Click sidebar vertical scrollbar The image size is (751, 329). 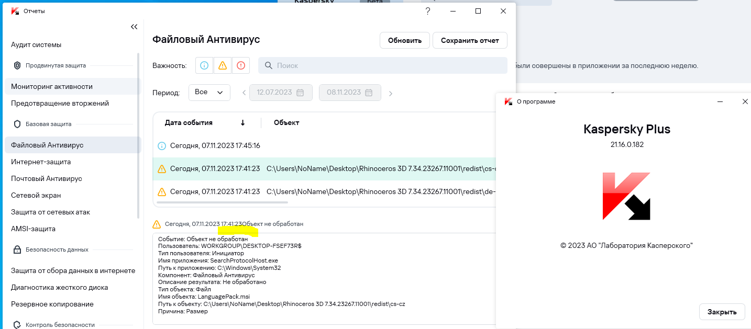pyautogui.click(x=138, y=135)
